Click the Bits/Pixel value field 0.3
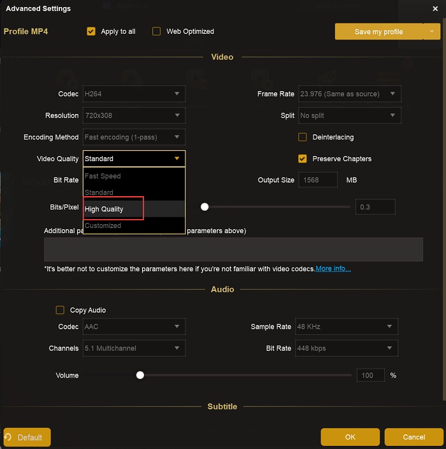Viewport: 446px width, 449px height. click(x=375, y=207)
